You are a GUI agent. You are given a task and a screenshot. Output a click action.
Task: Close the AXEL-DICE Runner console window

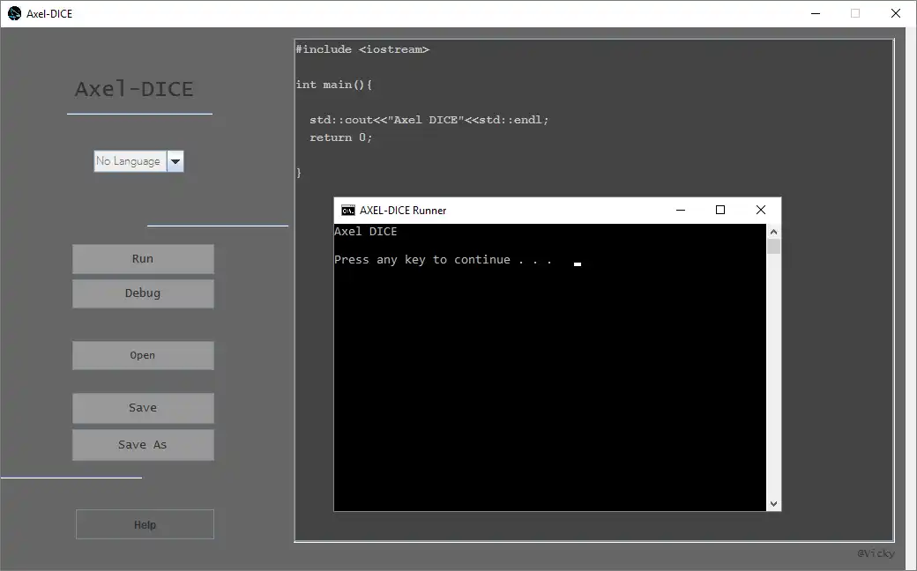[760, 211]
